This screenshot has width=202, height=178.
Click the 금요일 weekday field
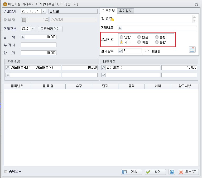[x=73, y=11]
